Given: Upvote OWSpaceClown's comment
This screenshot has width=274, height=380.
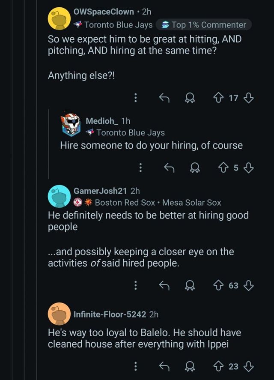Looking at the screenshot, I should pyautogui.click(x=218, y=98).
